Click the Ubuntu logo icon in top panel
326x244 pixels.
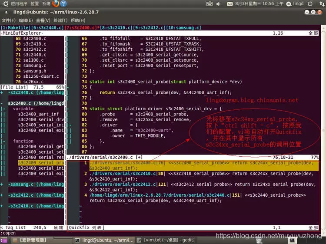click(x=5, y=3)
